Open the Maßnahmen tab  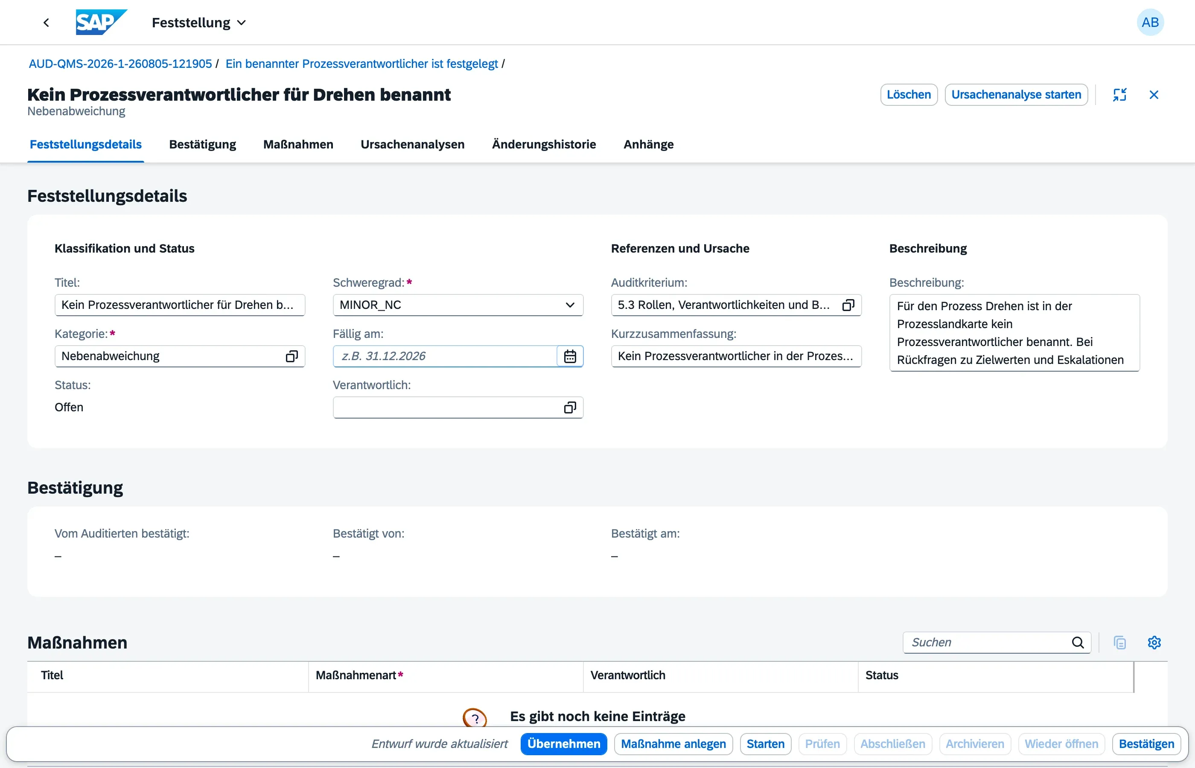pos(298,144)
